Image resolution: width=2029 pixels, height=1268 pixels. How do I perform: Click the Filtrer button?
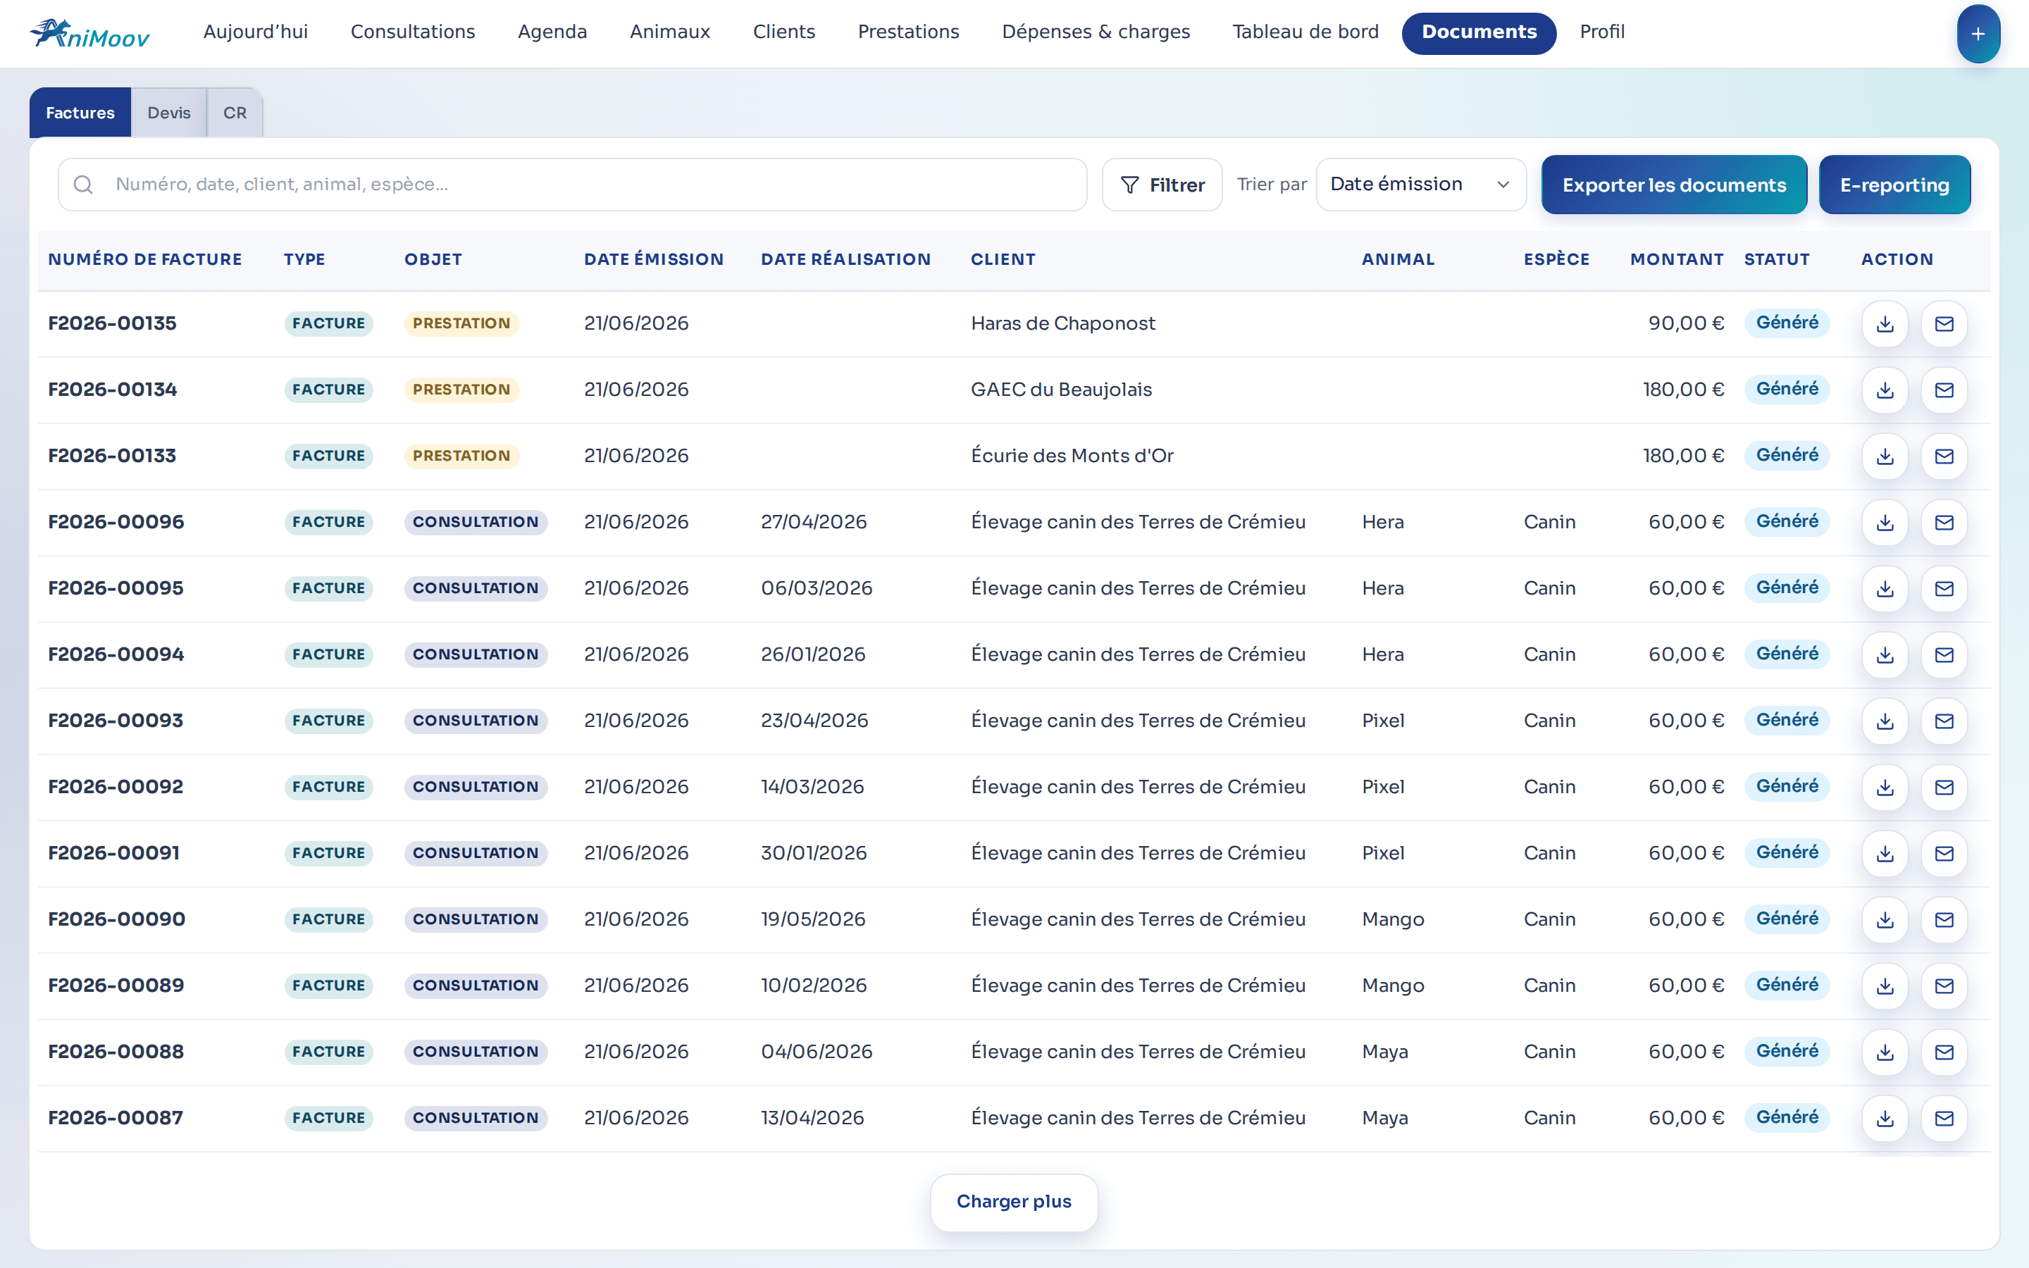click(1162, 185)
